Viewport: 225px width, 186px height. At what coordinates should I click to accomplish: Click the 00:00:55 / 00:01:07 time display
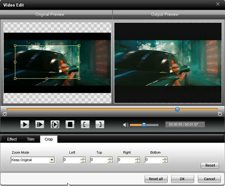click(x=185, y=124)
